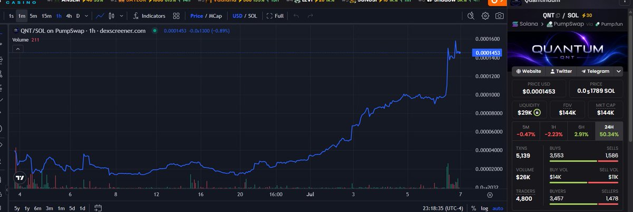Open the chart style dropdown arrow
The height and width of the screenshot is (212, 633).
[120, 16]
